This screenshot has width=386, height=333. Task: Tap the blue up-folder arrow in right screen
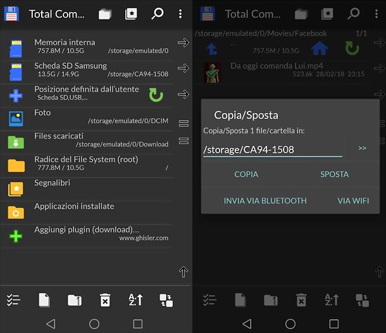point(212,49)
